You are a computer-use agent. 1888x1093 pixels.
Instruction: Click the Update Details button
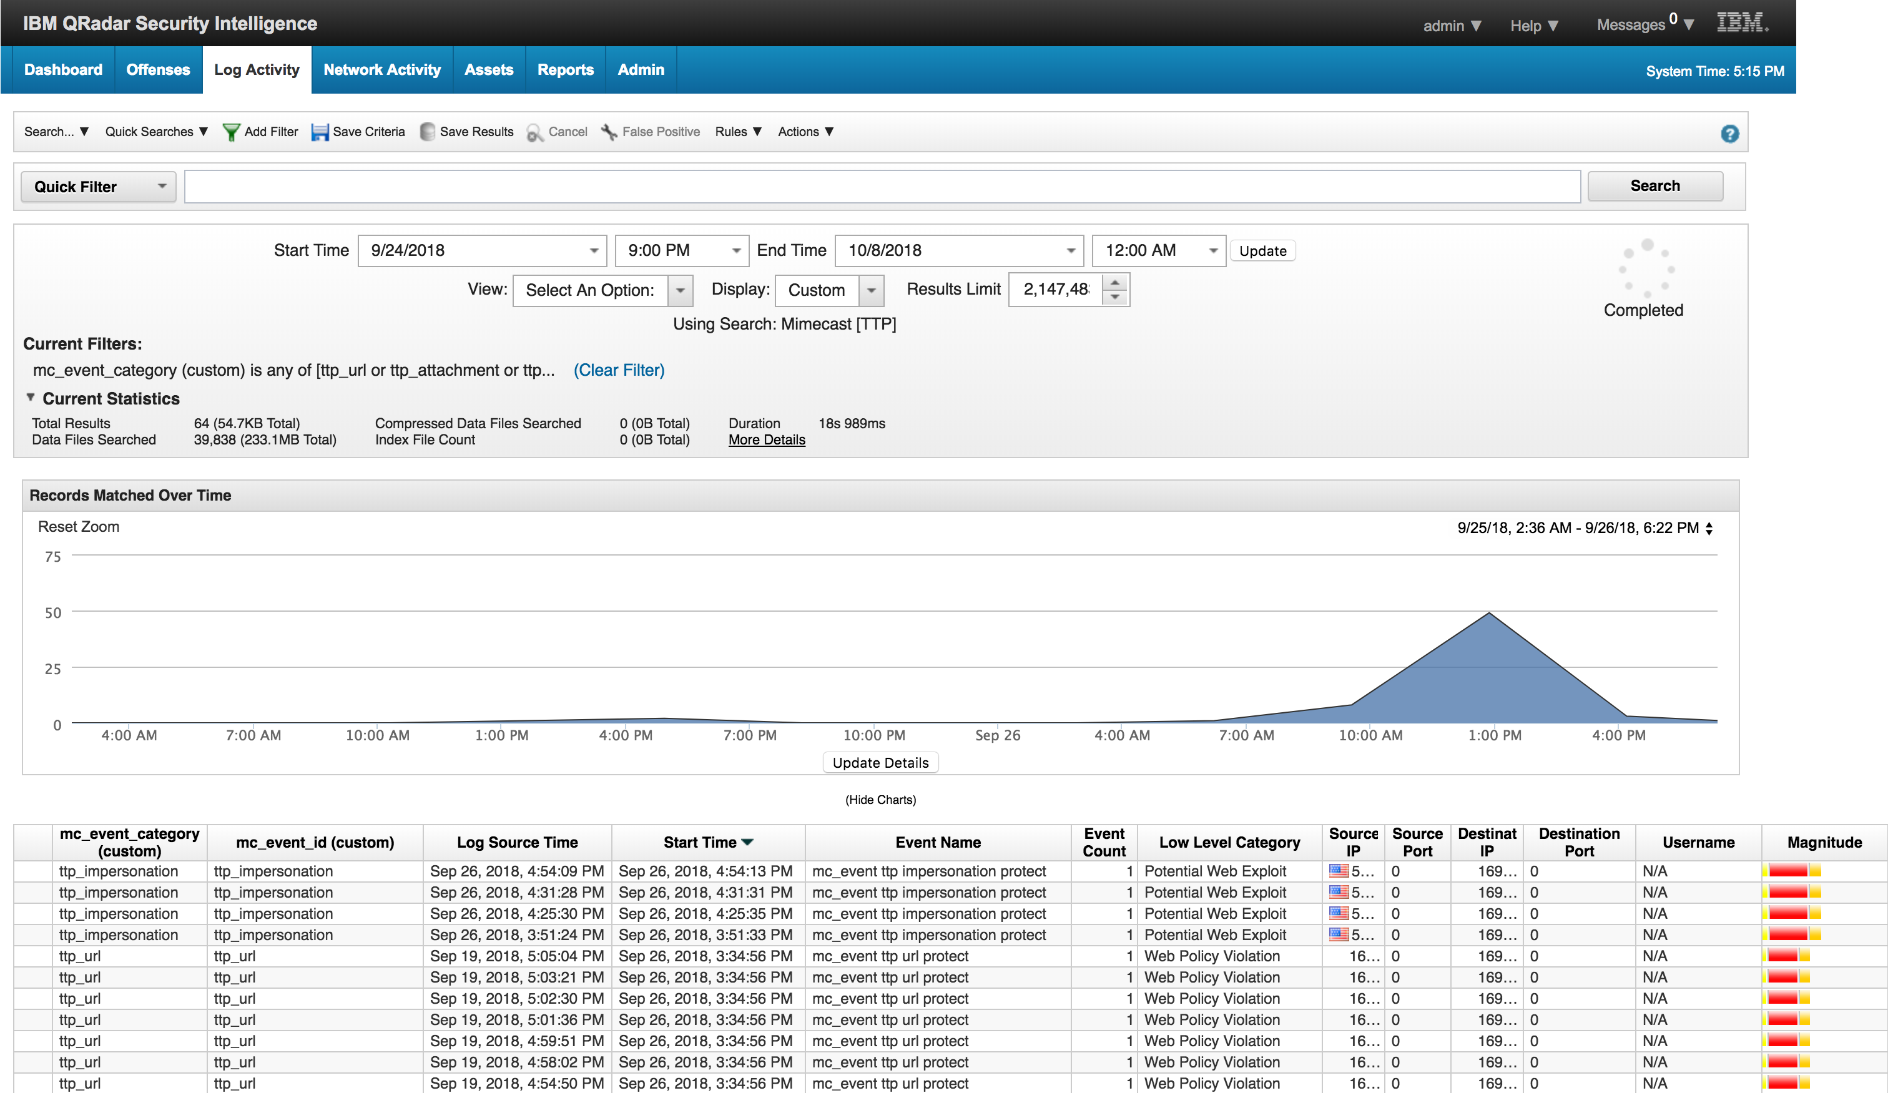880,762
